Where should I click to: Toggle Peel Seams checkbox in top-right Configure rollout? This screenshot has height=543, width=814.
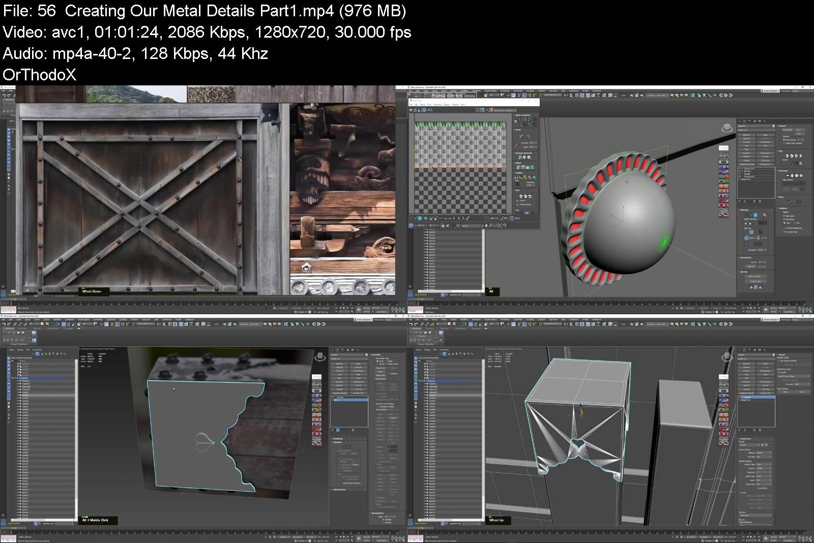784,219
